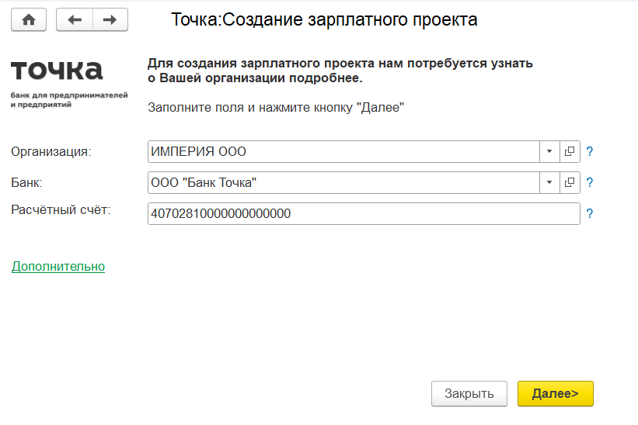638x425 pixels.
Task: Click the title Точка:Создание зарплатного проекта
Action: [324, 20]
